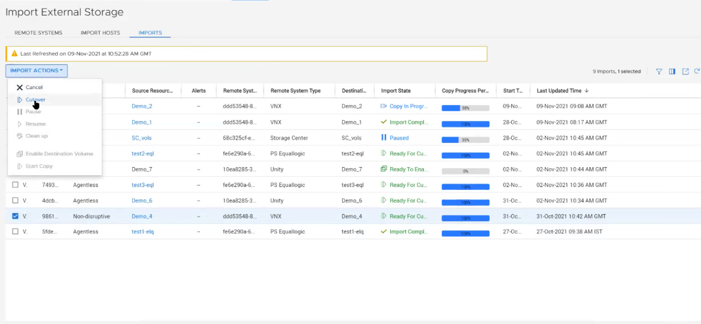Click the Ready For Cutover icon for Demo_4

click(383, 216)
